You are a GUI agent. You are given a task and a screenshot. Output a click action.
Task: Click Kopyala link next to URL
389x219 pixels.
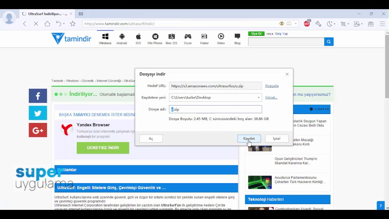[272, 86]
